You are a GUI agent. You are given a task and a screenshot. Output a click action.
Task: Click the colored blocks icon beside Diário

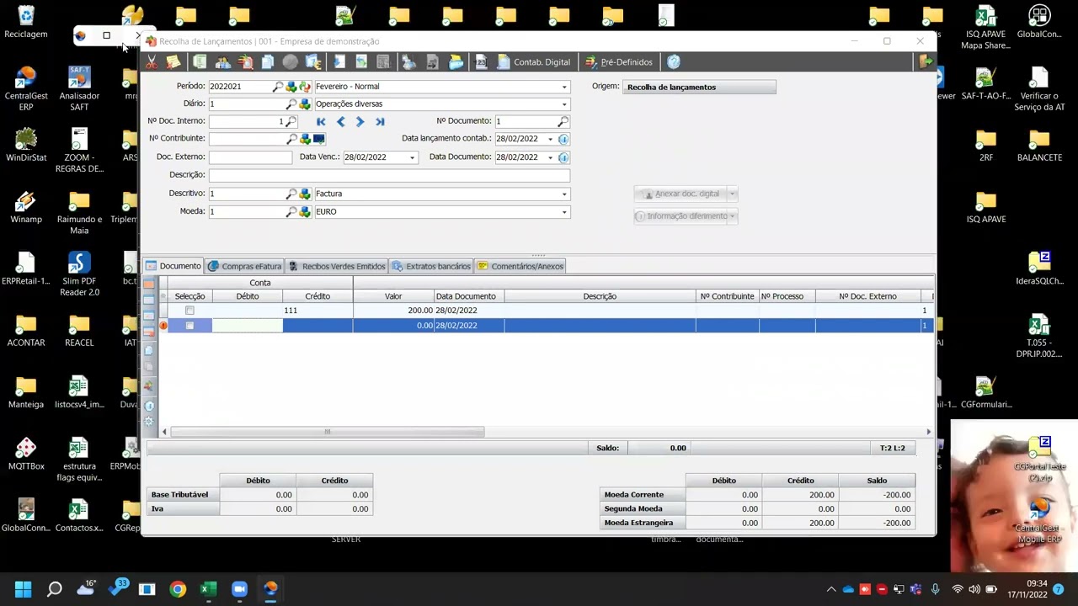point(305,104)
